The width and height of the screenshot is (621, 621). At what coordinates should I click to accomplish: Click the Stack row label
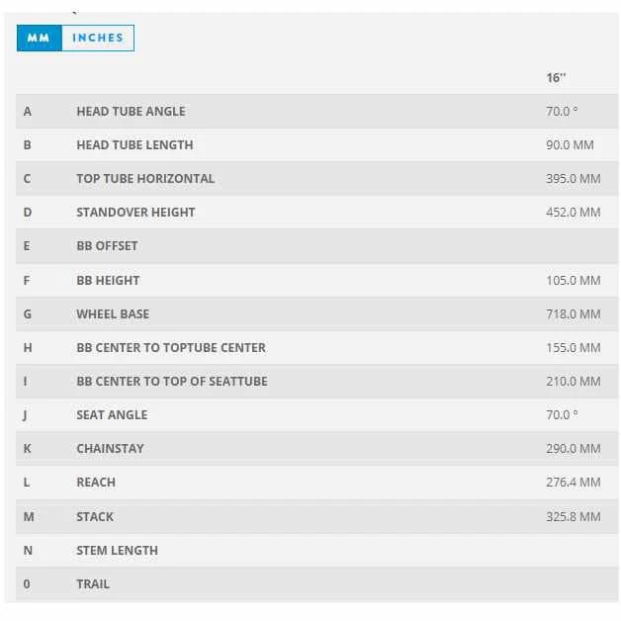click(95, 517)
